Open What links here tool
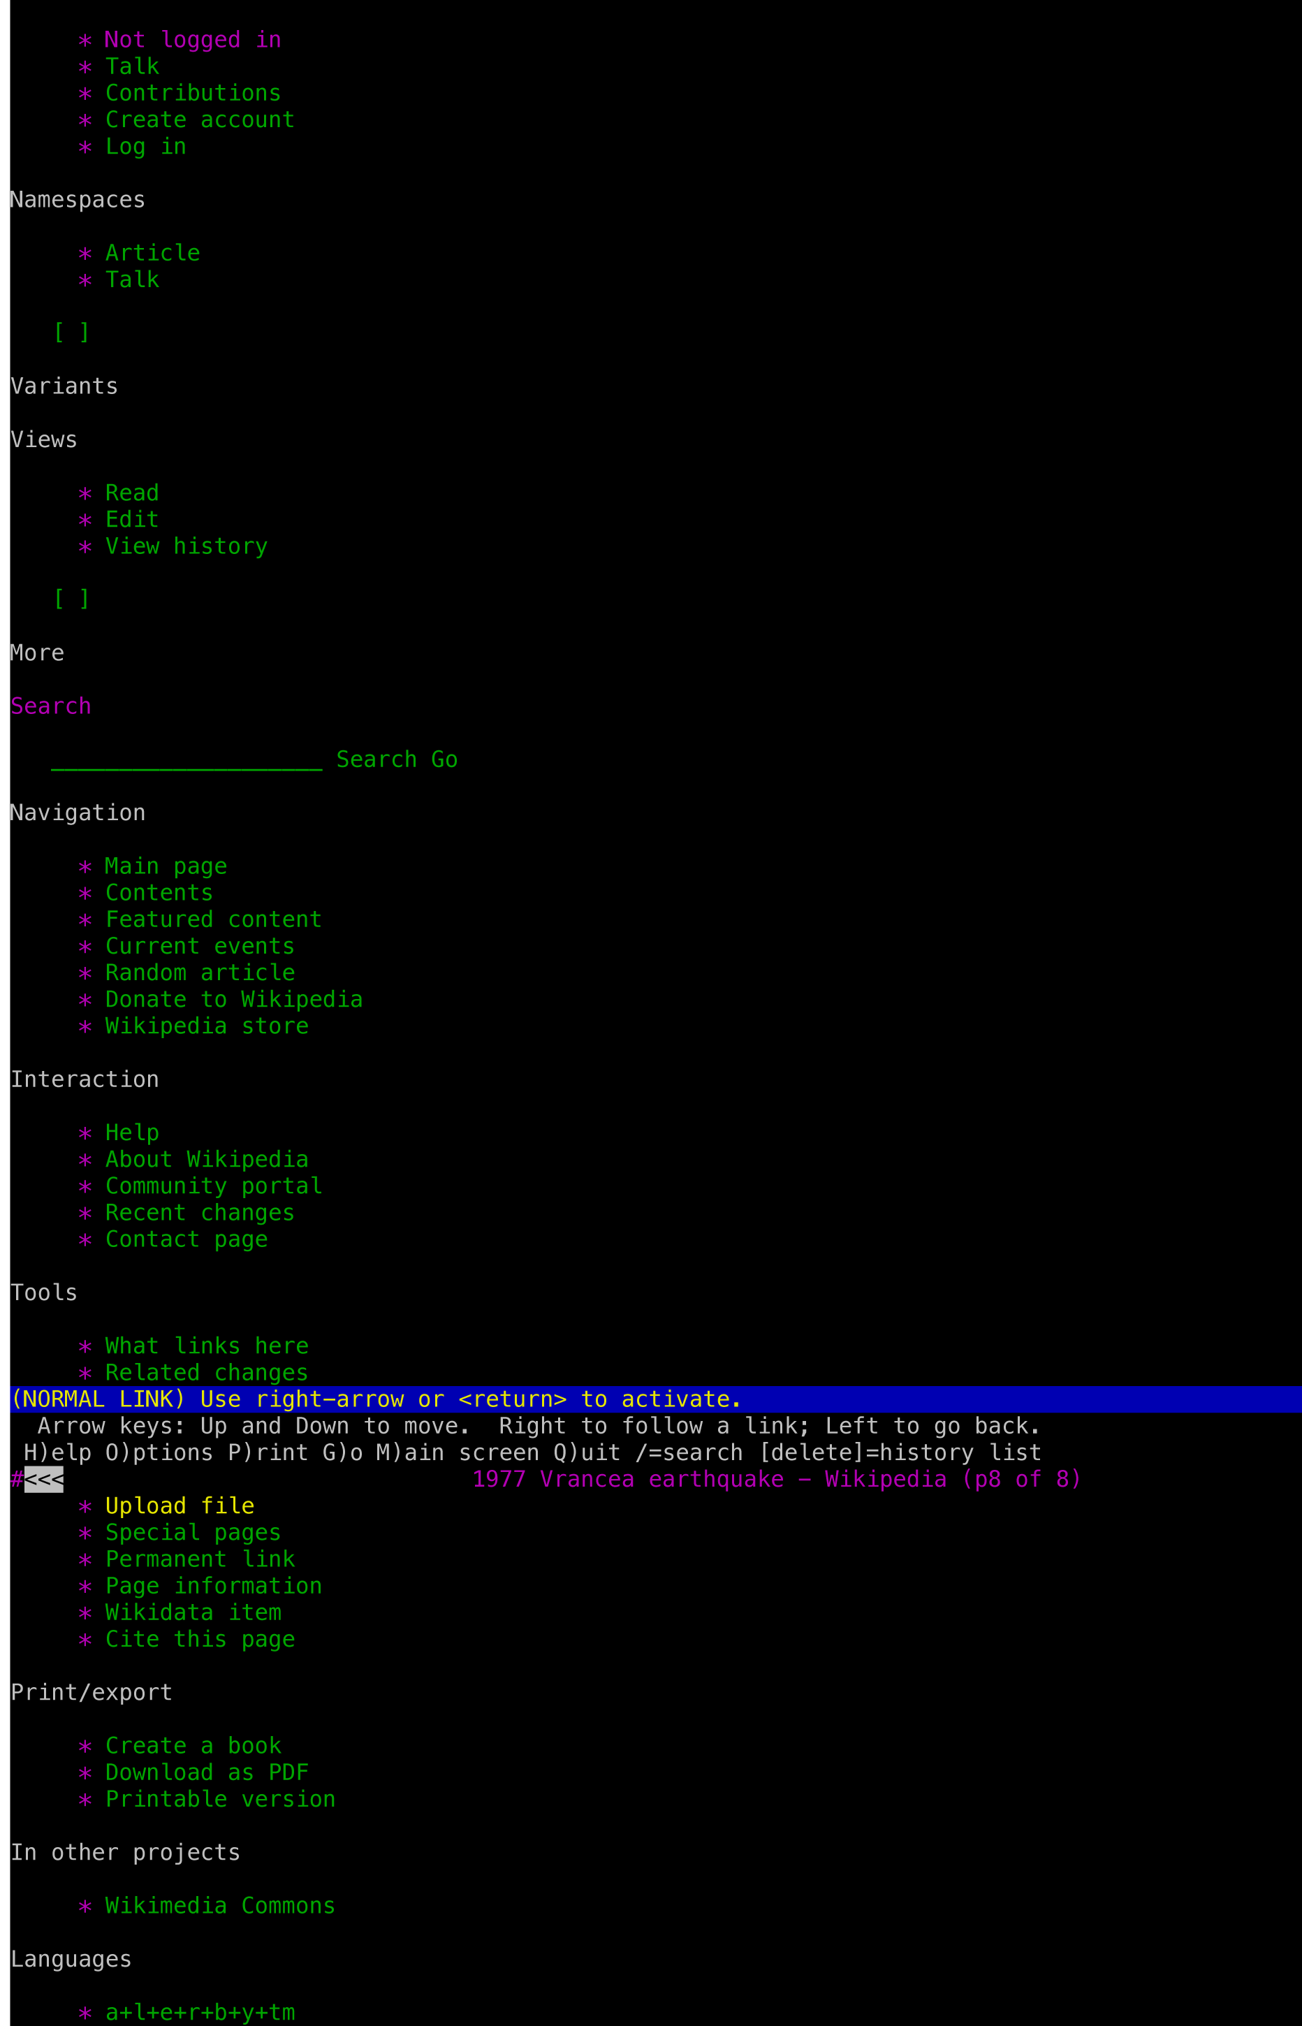 pos(206,1346)
